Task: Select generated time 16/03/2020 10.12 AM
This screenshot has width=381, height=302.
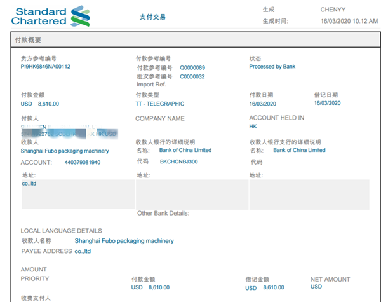Action: pos(349,21)
